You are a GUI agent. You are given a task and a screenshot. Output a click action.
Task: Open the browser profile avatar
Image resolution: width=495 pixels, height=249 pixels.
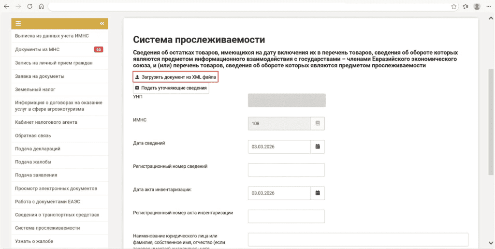(x=477, y=6)
